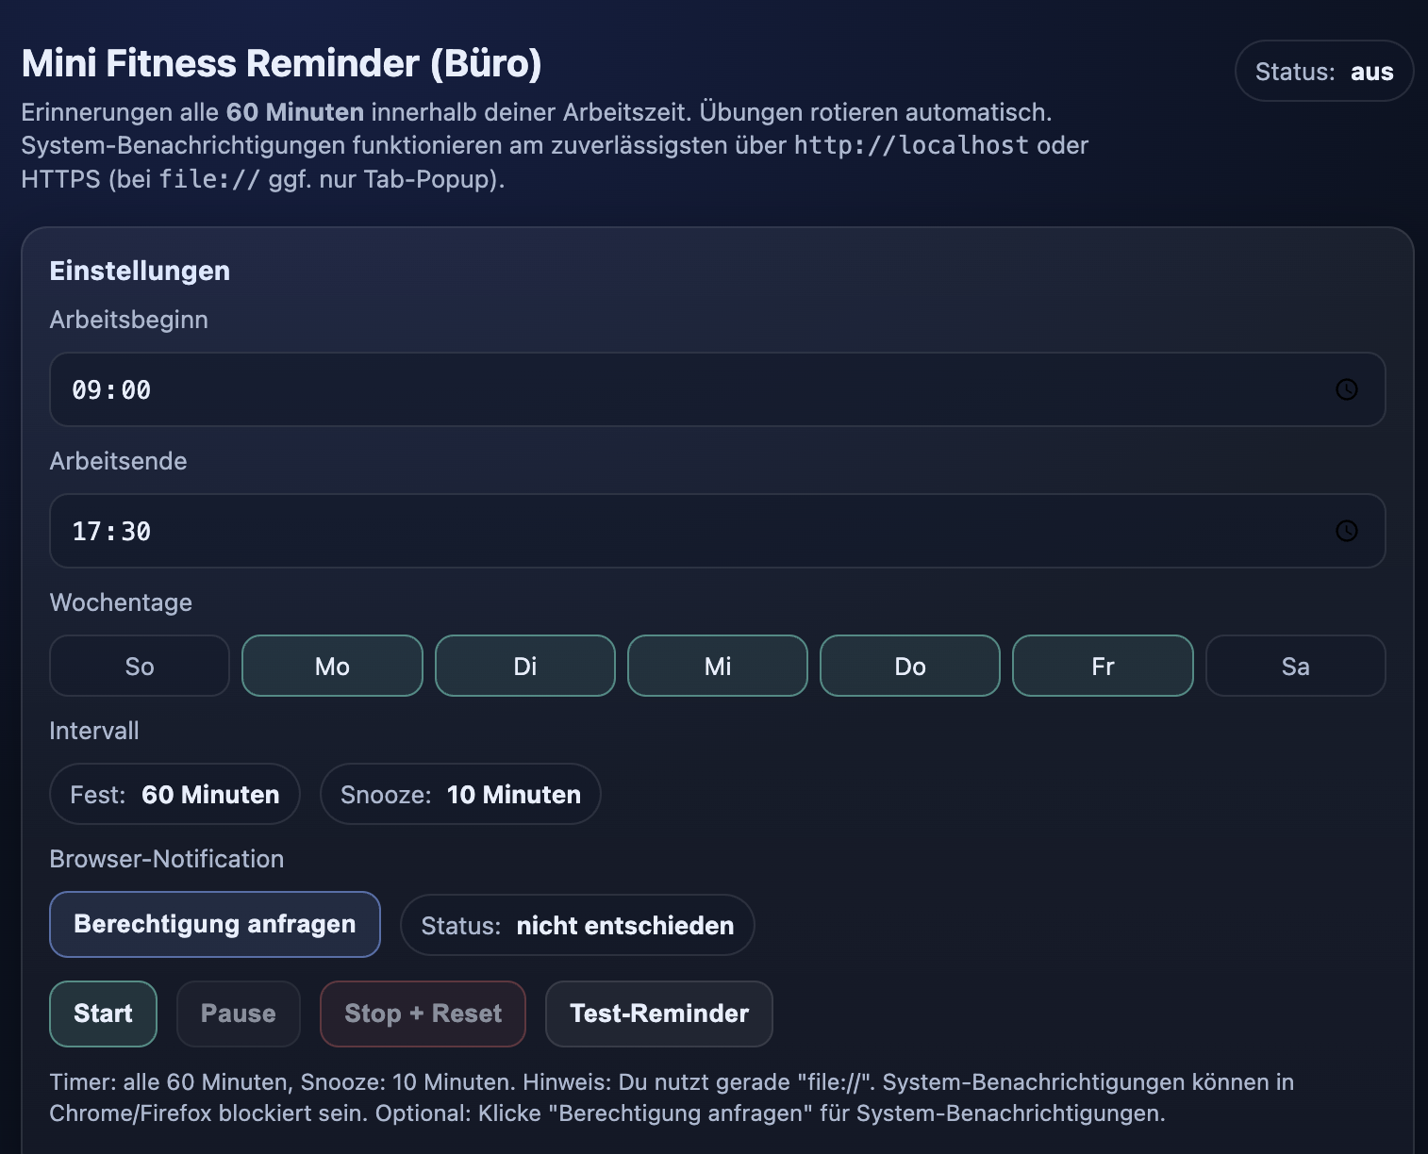Click the Fest 60 Minuten badge
The width and height of the screenshot is (1428, 1154).
click(174, 795)
